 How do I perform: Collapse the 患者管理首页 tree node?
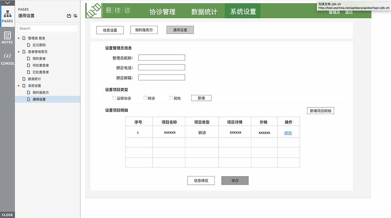point(19,52)
